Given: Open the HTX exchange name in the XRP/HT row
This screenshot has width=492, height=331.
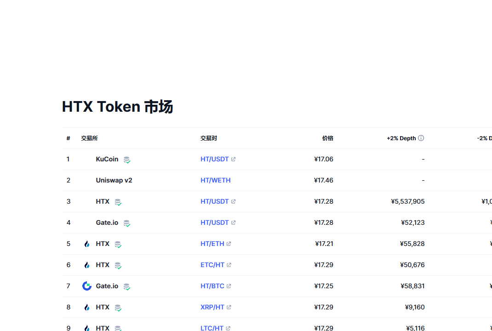Looking at the screenshot, I should (x=103, y=307).
